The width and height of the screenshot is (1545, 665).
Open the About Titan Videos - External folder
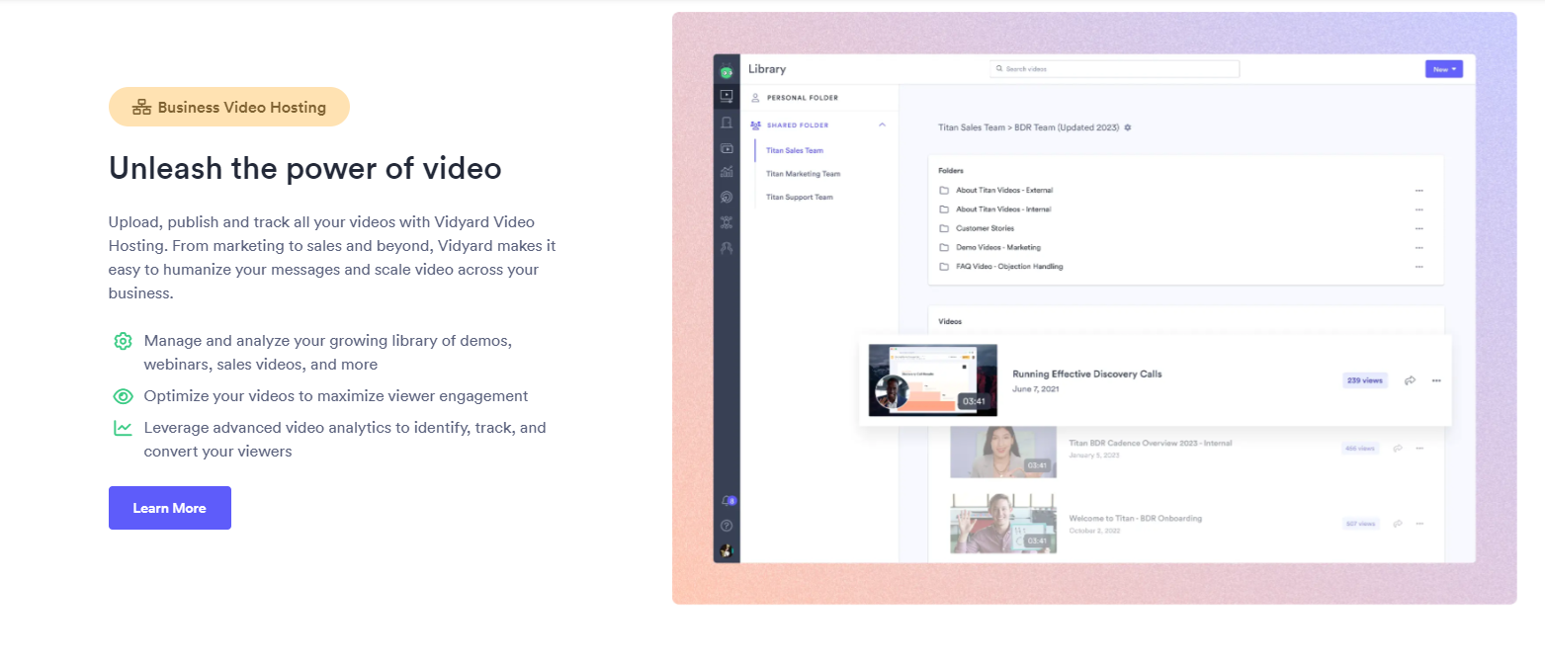click(1003, 191)
